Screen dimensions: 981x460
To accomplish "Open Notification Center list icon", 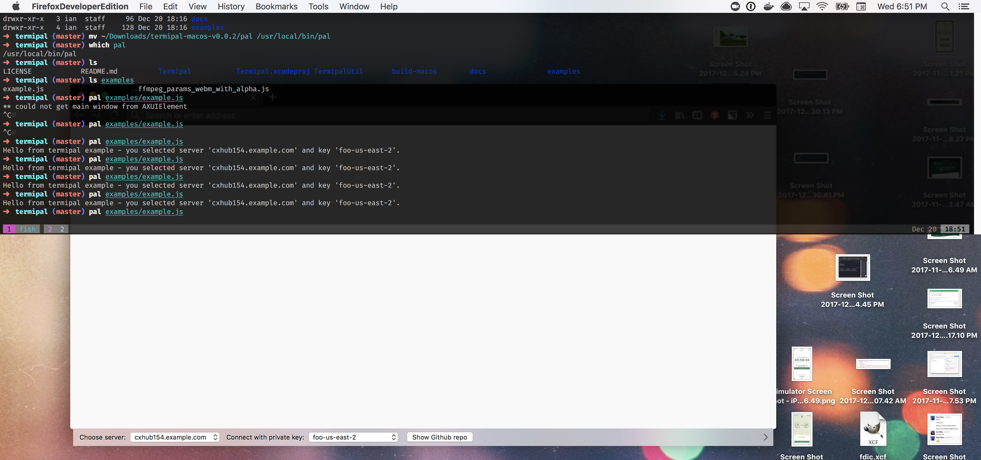I will tap(963, 6).
